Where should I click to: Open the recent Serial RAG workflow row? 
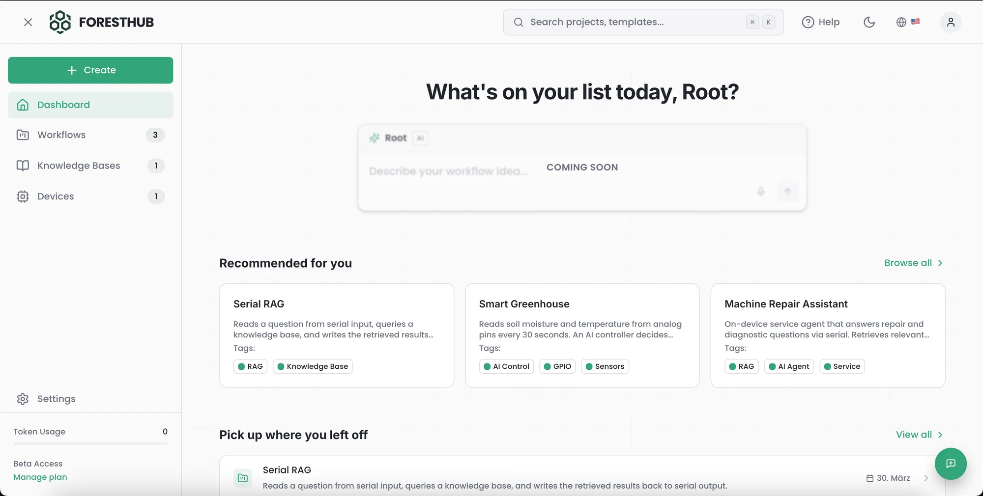tap(582, 476)
